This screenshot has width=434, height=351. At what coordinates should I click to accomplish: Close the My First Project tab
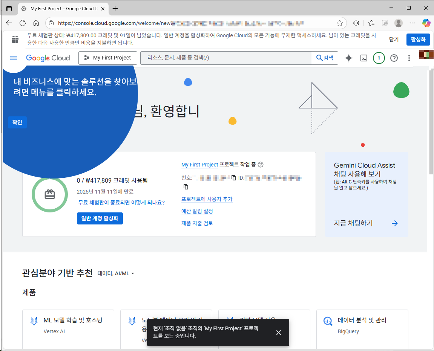pos(103,9)
